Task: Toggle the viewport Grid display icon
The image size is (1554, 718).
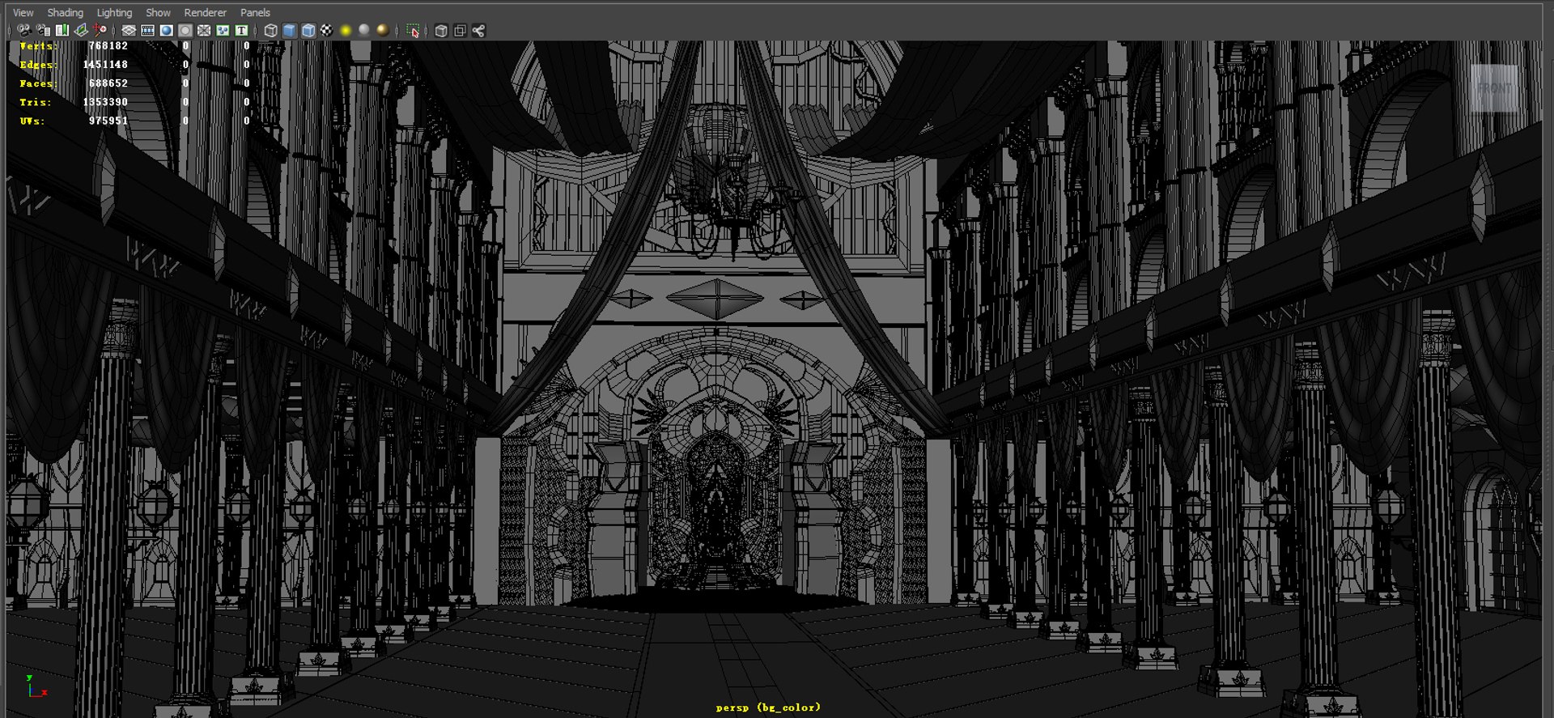Action: click(129, 31)
